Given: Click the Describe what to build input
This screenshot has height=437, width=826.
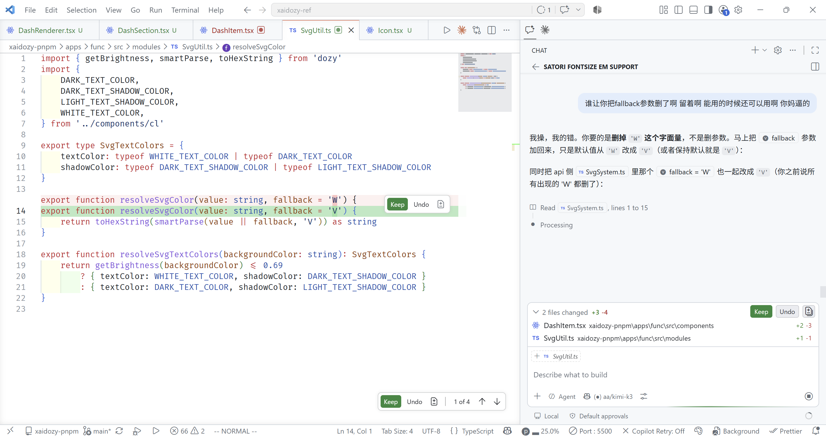Looking at the screenshot, I should pyautogui.click(x=672, y=374).
